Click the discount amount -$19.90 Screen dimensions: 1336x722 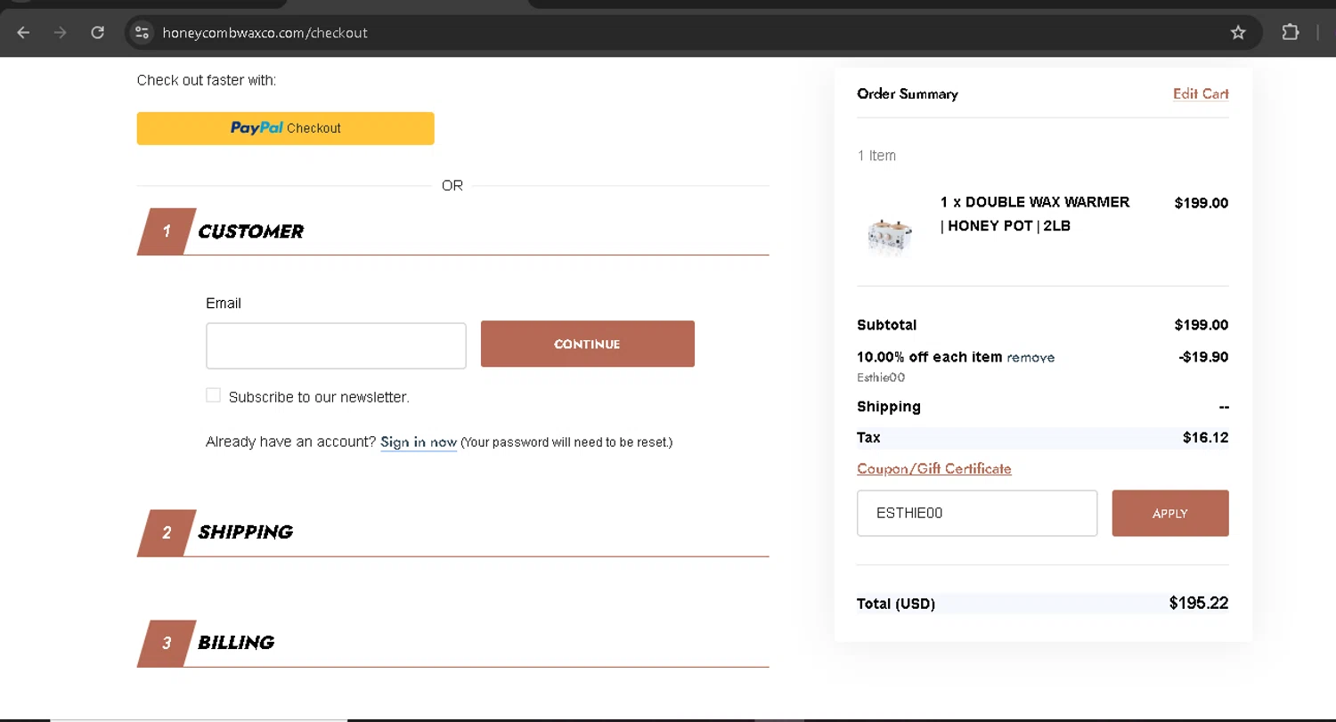click(x=1203, y=357)
